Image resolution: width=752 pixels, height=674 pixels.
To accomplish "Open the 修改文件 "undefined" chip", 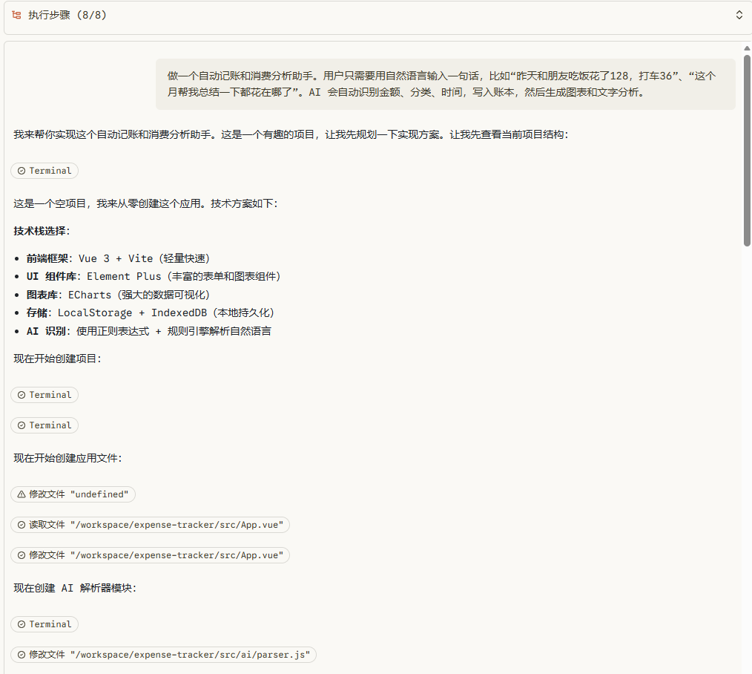I will click(x=73, y=494).
